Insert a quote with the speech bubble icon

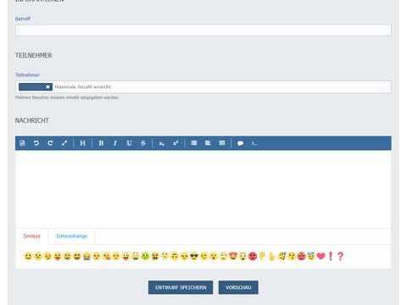click(240, 143)
